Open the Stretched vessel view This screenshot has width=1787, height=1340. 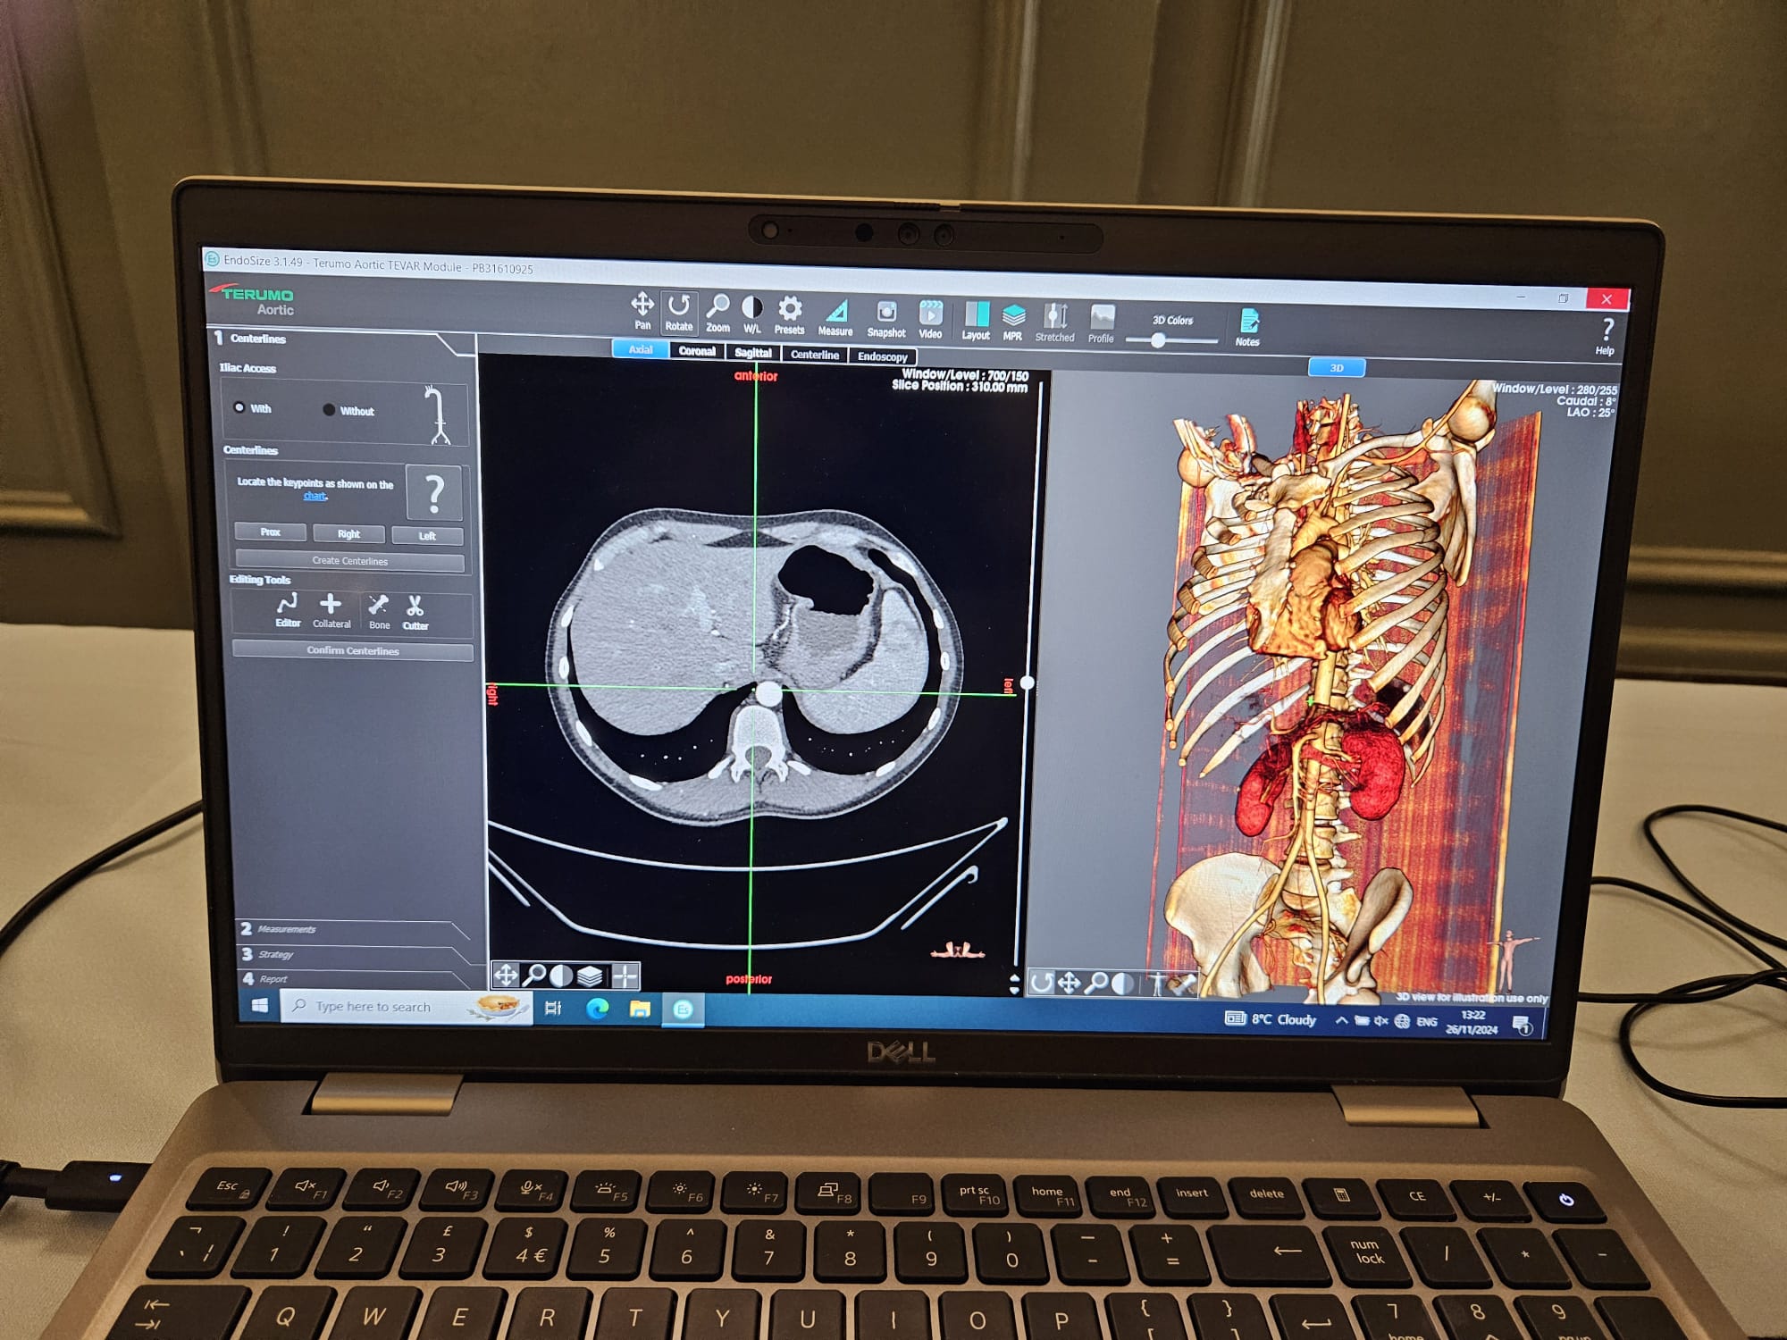tap(1055, 323)
